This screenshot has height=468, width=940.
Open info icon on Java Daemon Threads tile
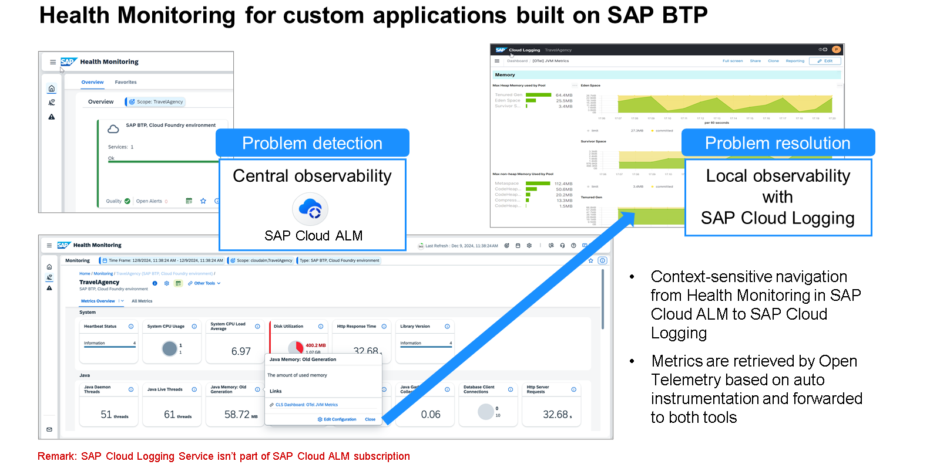coord(131,389)
